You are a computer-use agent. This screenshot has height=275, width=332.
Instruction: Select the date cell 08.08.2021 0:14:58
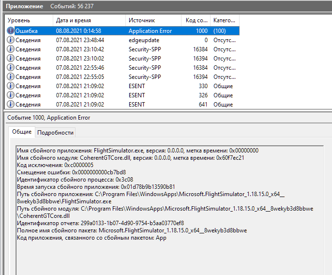pyautogui.click(x=78, y=31)
